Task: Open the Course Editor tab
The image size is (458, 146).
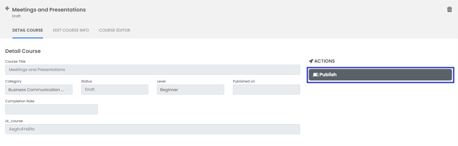Action: [115, 30]
